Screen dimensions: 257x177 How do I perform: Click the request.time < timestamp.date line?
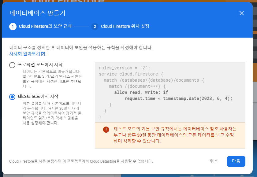178,98
